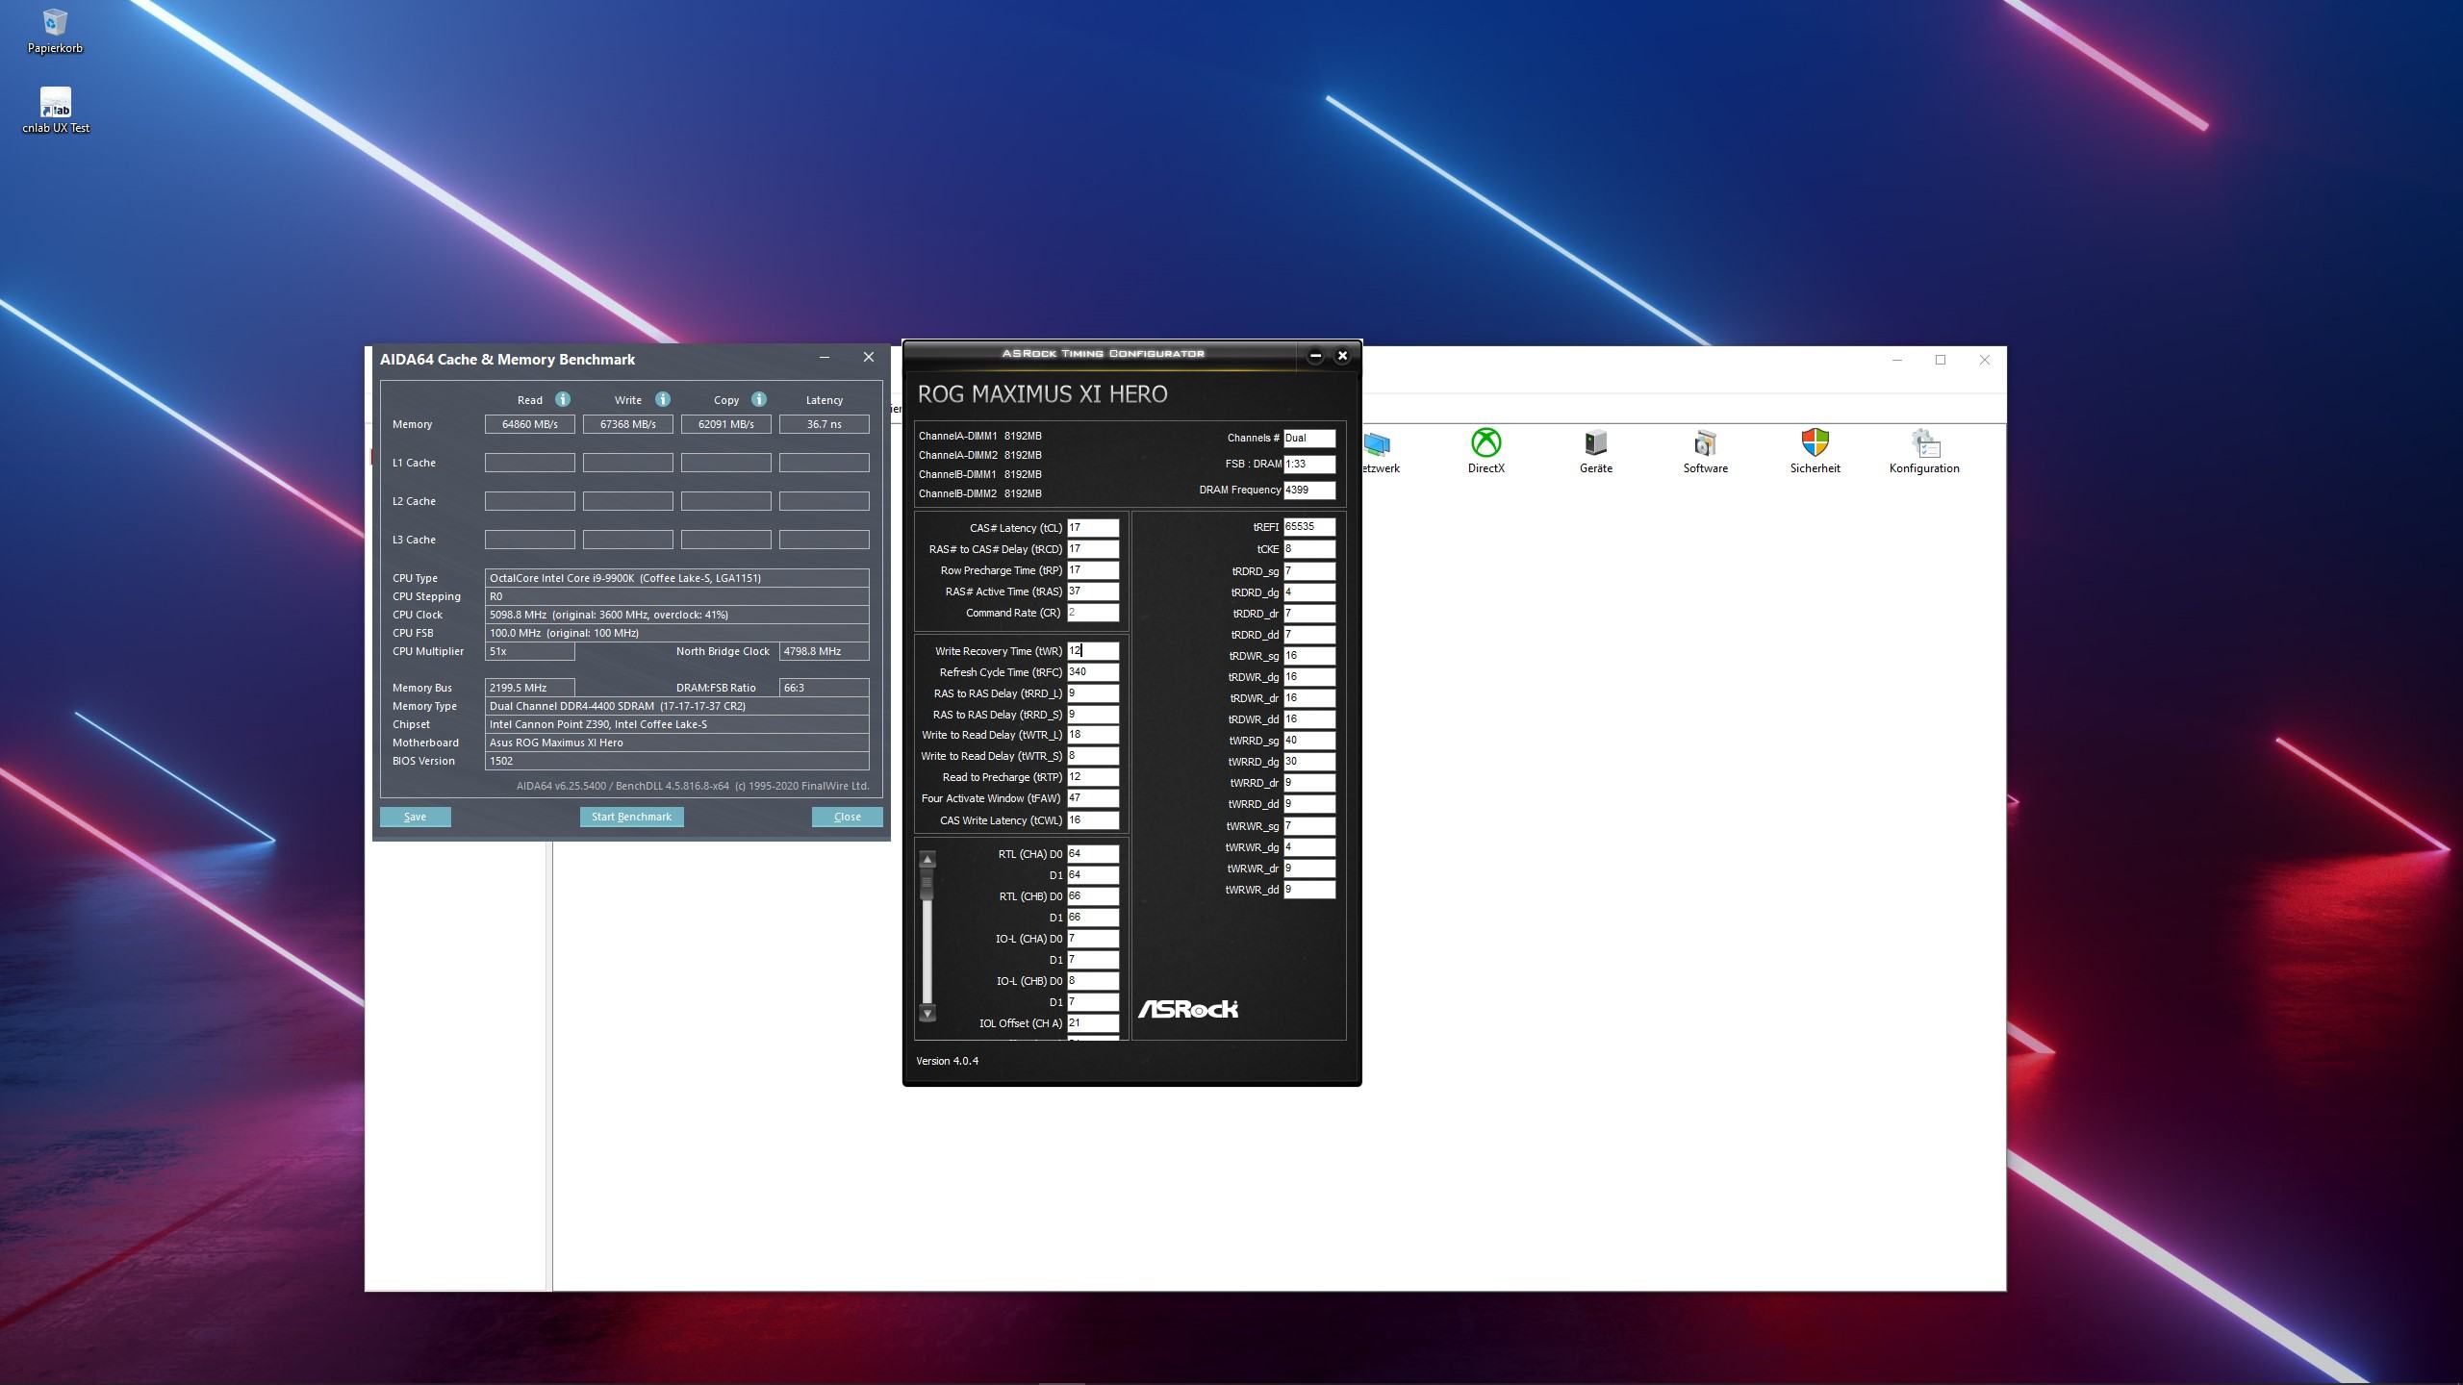Click the Row Precharge Time (tRP) field
2463x1385 pixels.
1093,570
